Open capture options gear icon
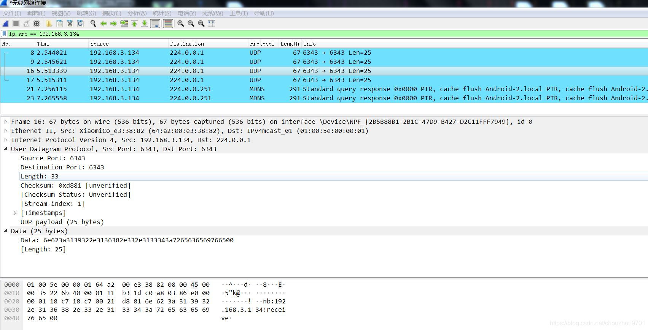The height and width of the screenshot is (330, 648). coord(37,24)
